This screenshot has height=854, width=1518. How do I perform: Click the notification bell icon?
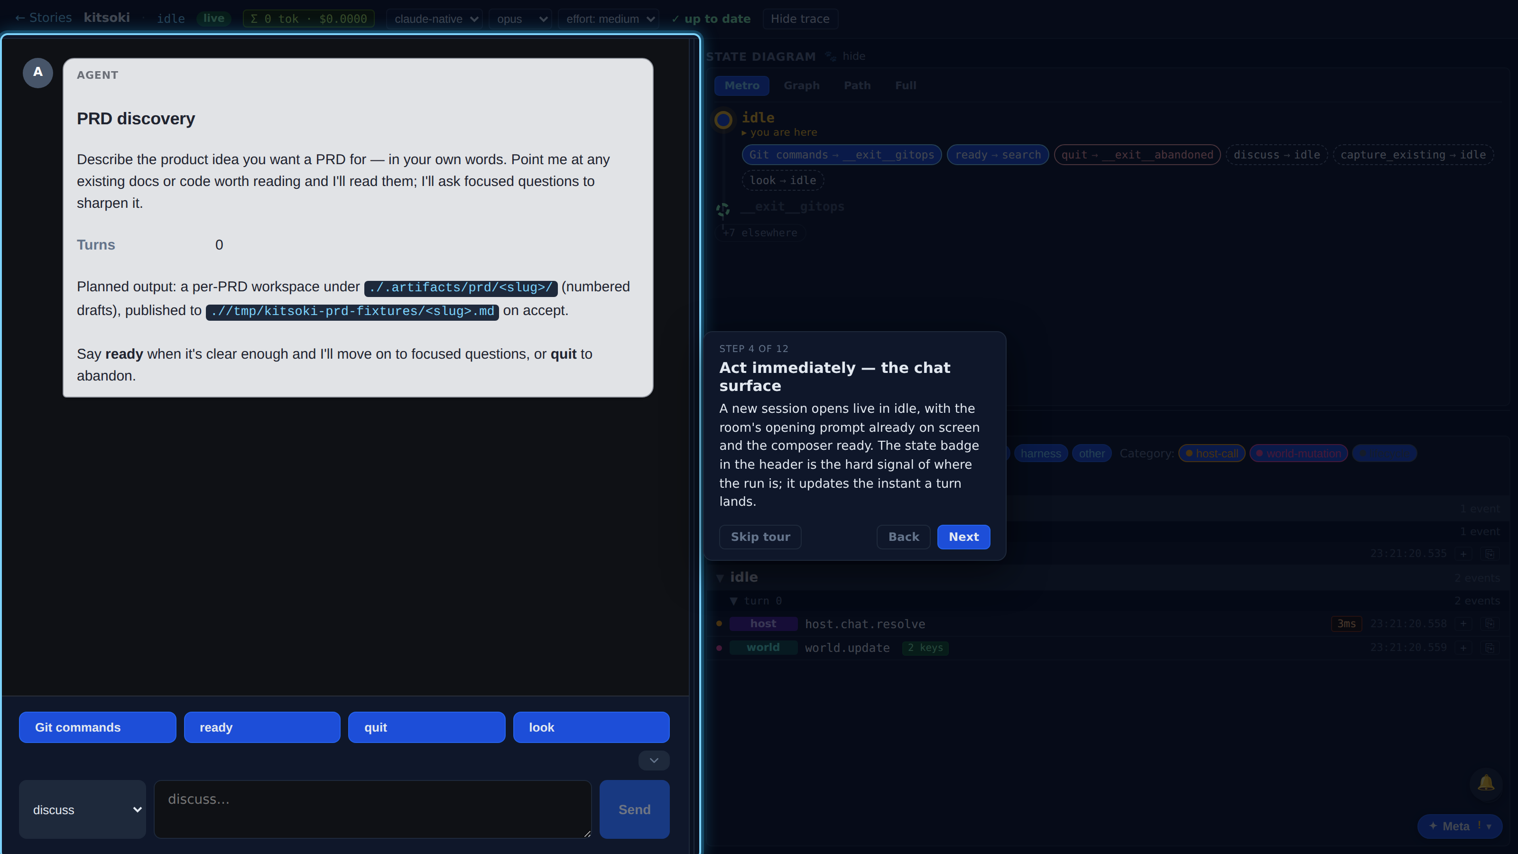point(1486,783)
